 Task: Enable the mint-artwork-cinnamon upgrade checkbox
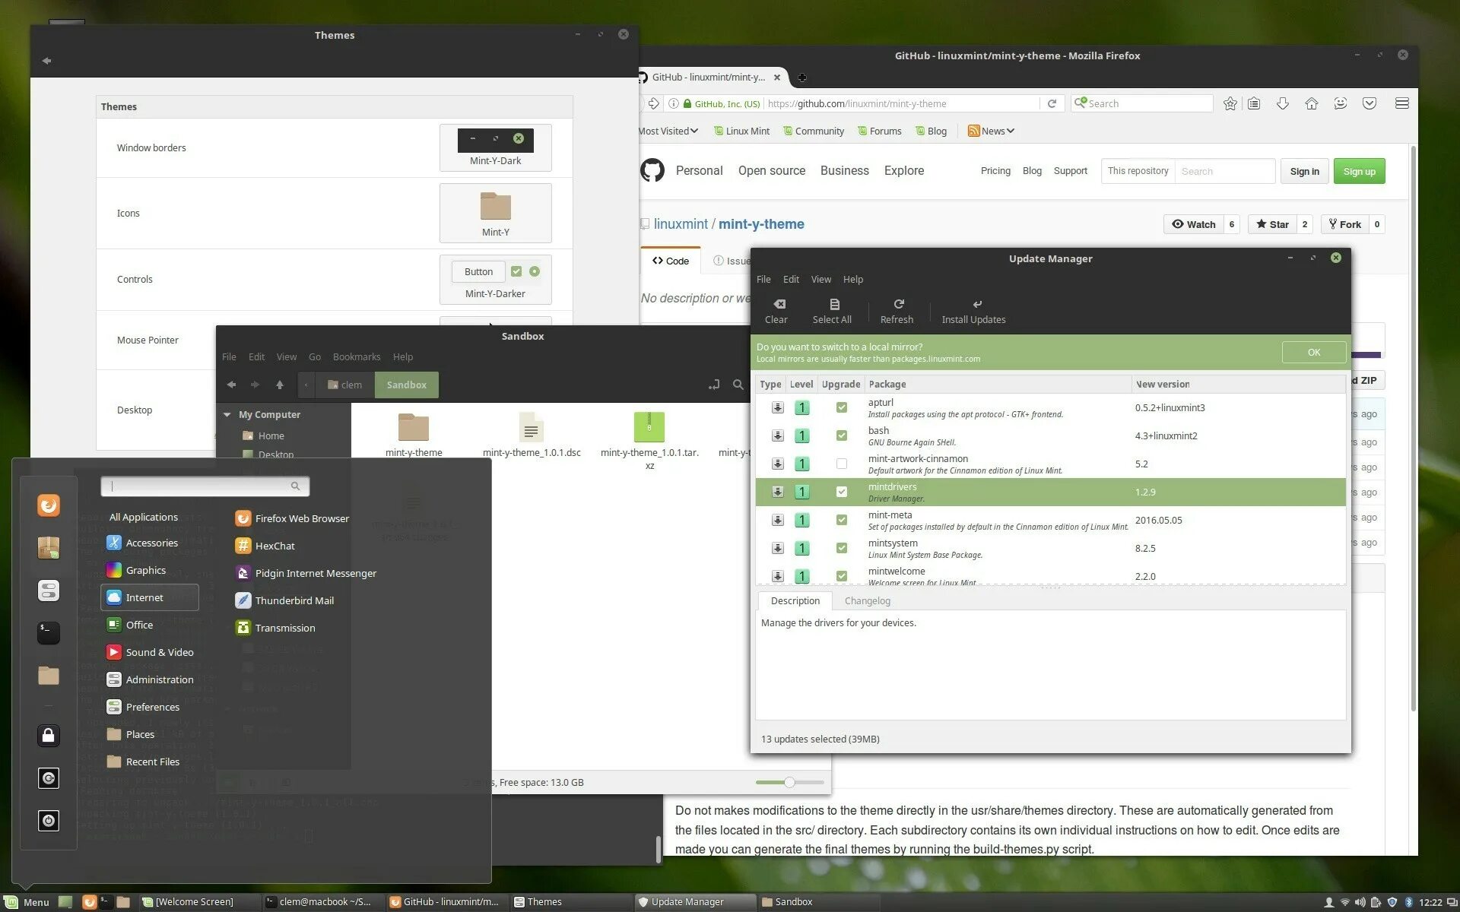(841, 464)
